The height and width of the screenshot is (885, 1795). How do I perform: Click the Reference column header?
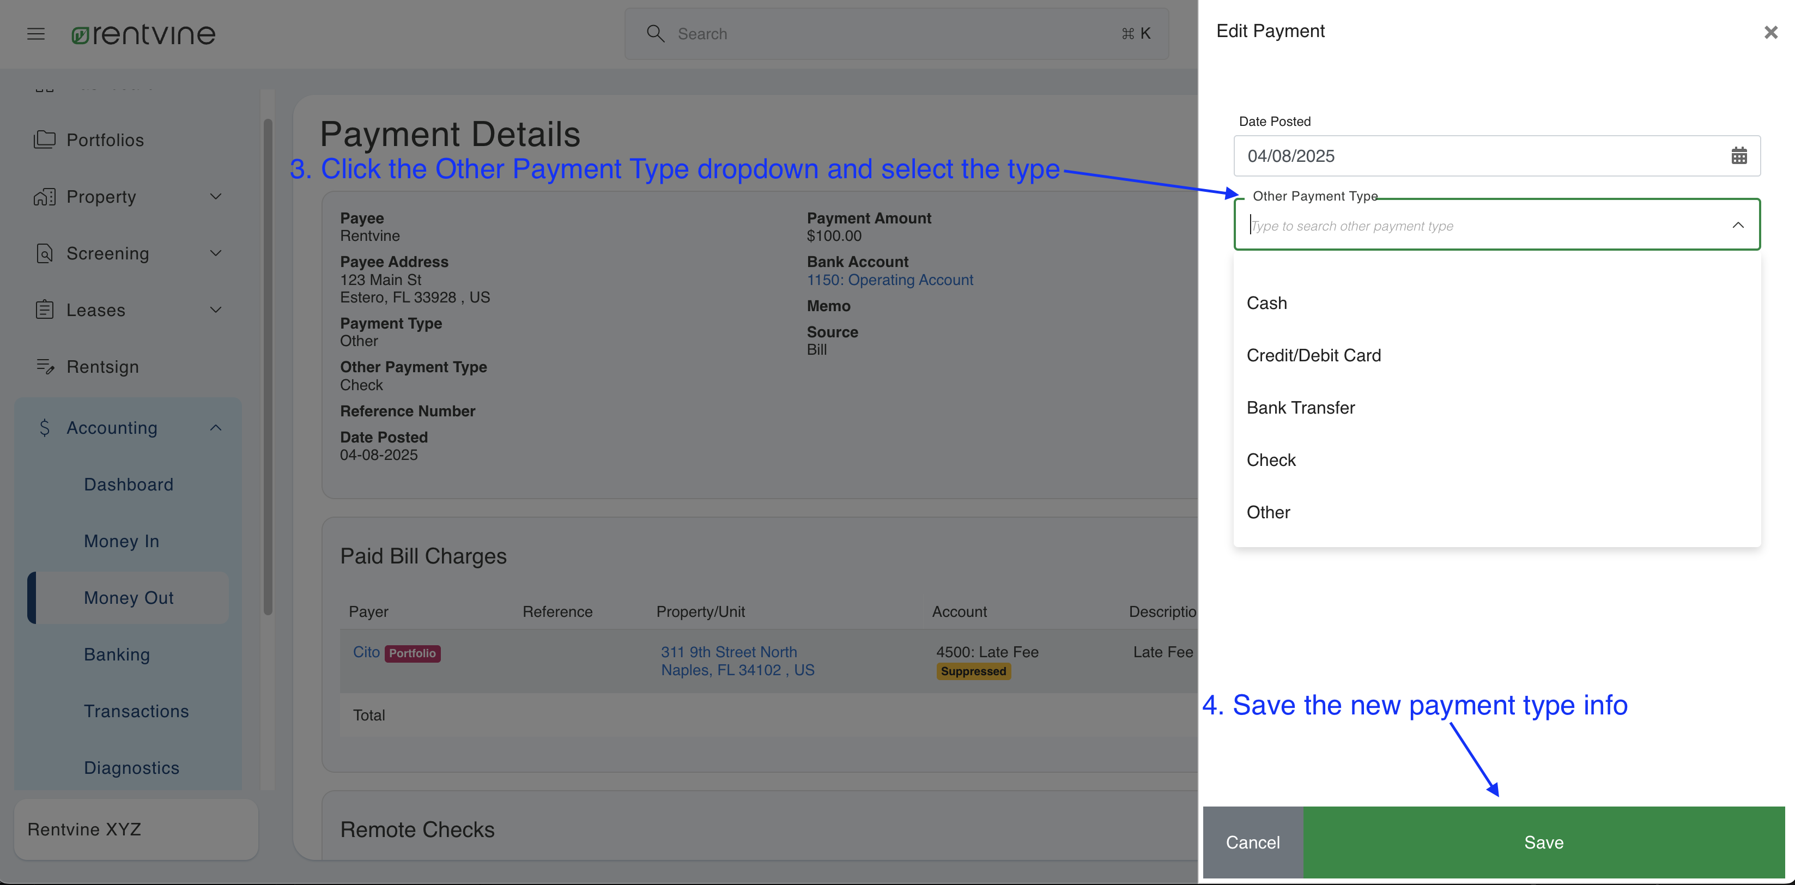tap(557, 612)
